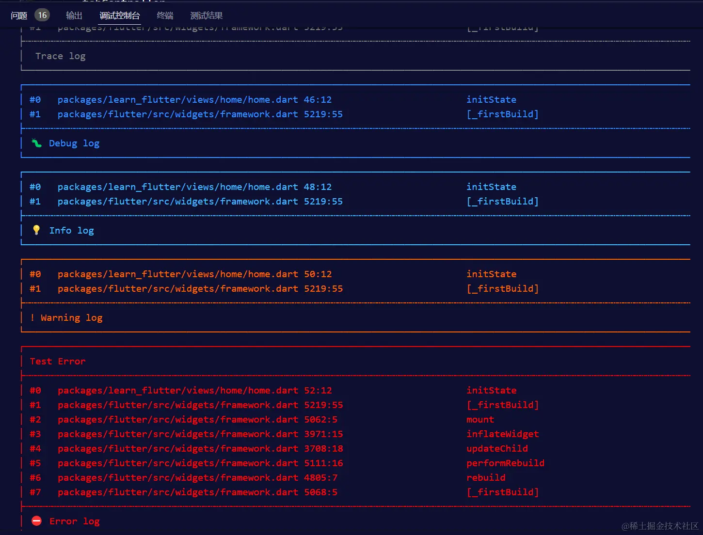Screen dimensions: 703x535
Task: Click 'initState' in the red error stack
Action: [492, 390]
